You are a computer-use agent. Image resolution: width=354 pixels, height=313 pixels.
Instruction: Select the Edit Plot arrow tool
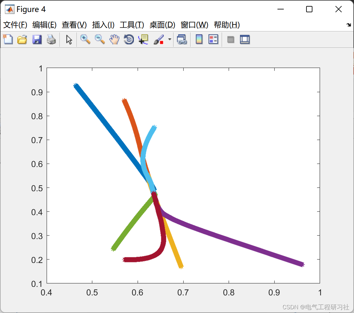click(x=69, y=39)
